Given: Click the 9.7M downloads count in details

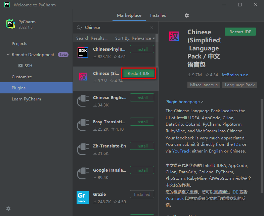Looking at the screenshot, I should tap(195, 75).
